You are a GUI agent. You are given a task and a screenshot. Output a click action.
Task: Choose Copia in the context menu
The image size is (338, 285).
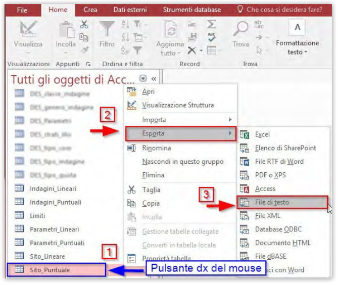(181, 203)
